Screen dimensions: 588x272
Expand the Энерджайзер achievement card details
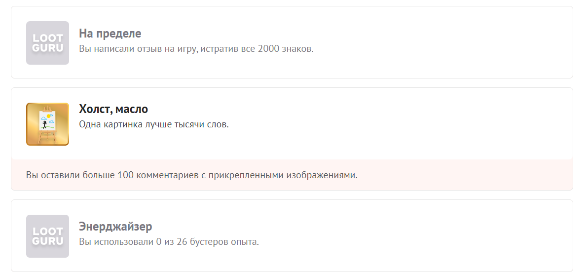tap(292, 235)
